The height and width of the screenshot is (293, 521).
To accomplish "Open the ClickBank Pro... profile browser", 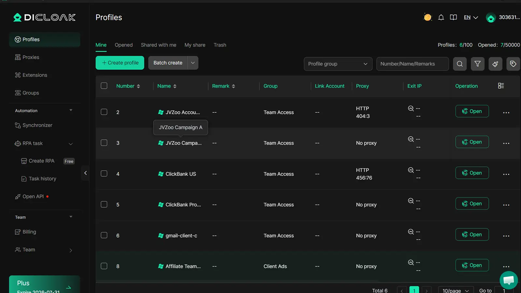I will tap(472, 204).
